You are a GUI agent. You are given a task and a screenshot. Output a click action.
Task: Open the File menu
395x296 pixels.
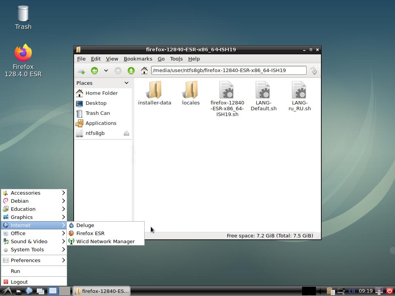81,59
